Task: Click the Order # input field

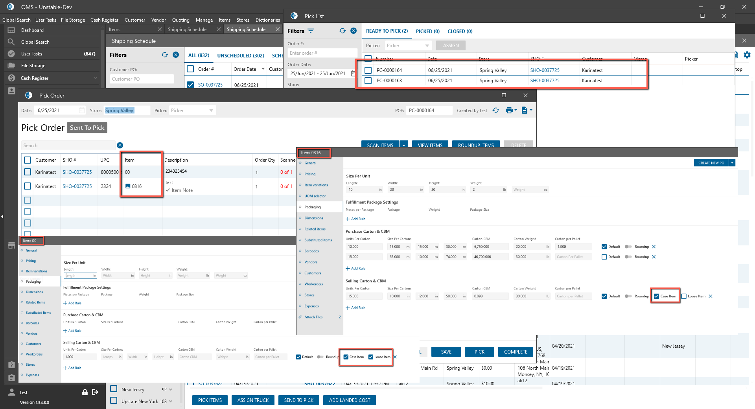Action: pyautogui.click(x=322, y=53)
